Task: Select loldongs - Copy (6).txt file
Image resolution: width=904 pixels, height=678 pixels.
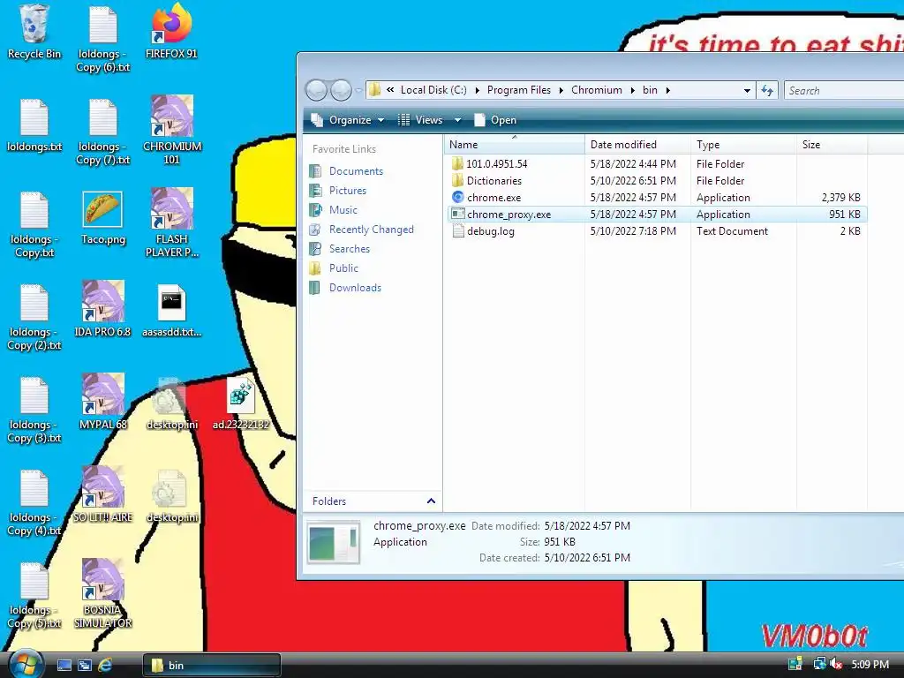Action: click(x=102, y=39)
